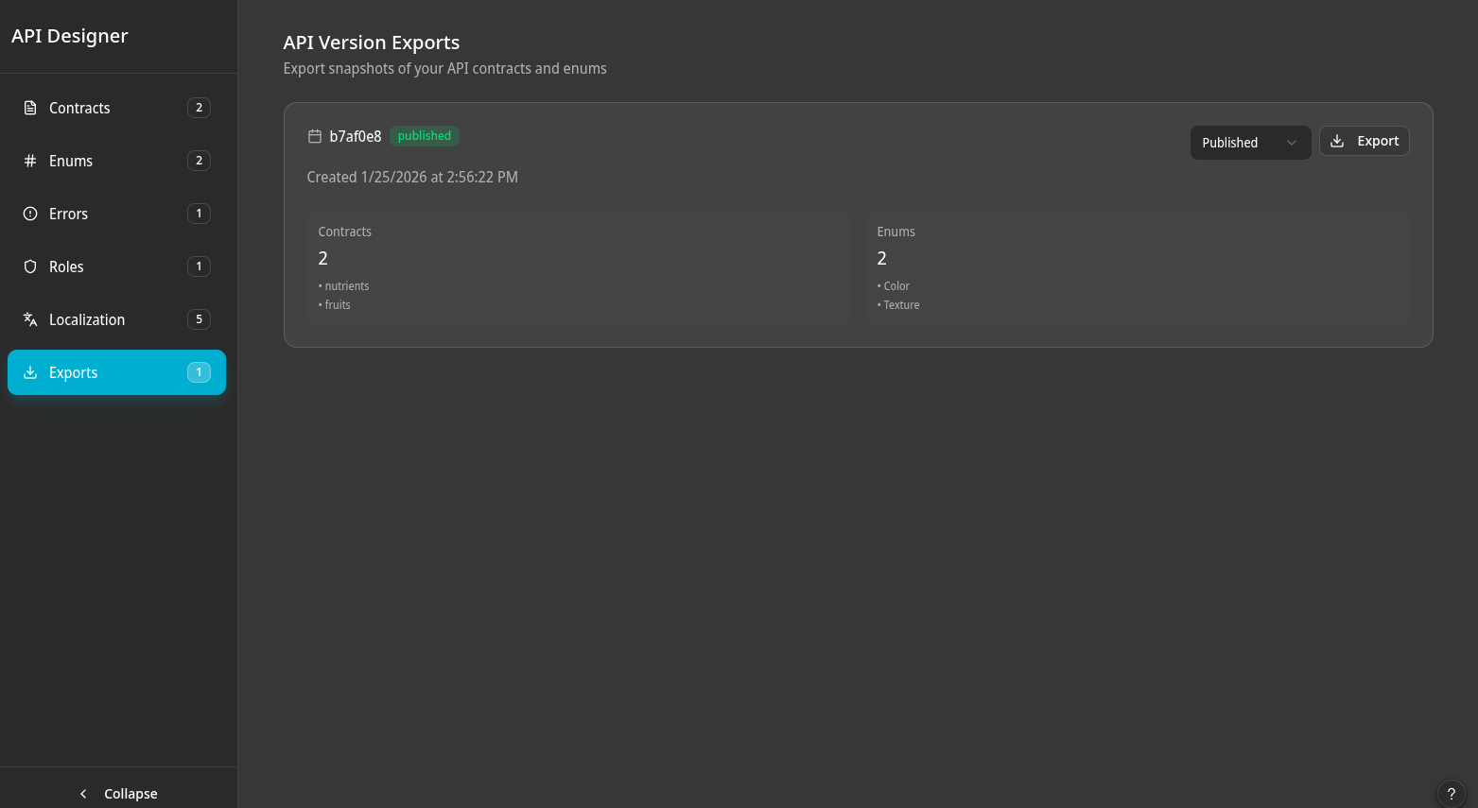
Task: Click the calendar icon beside b7af0e8
Action: point(315,136)
